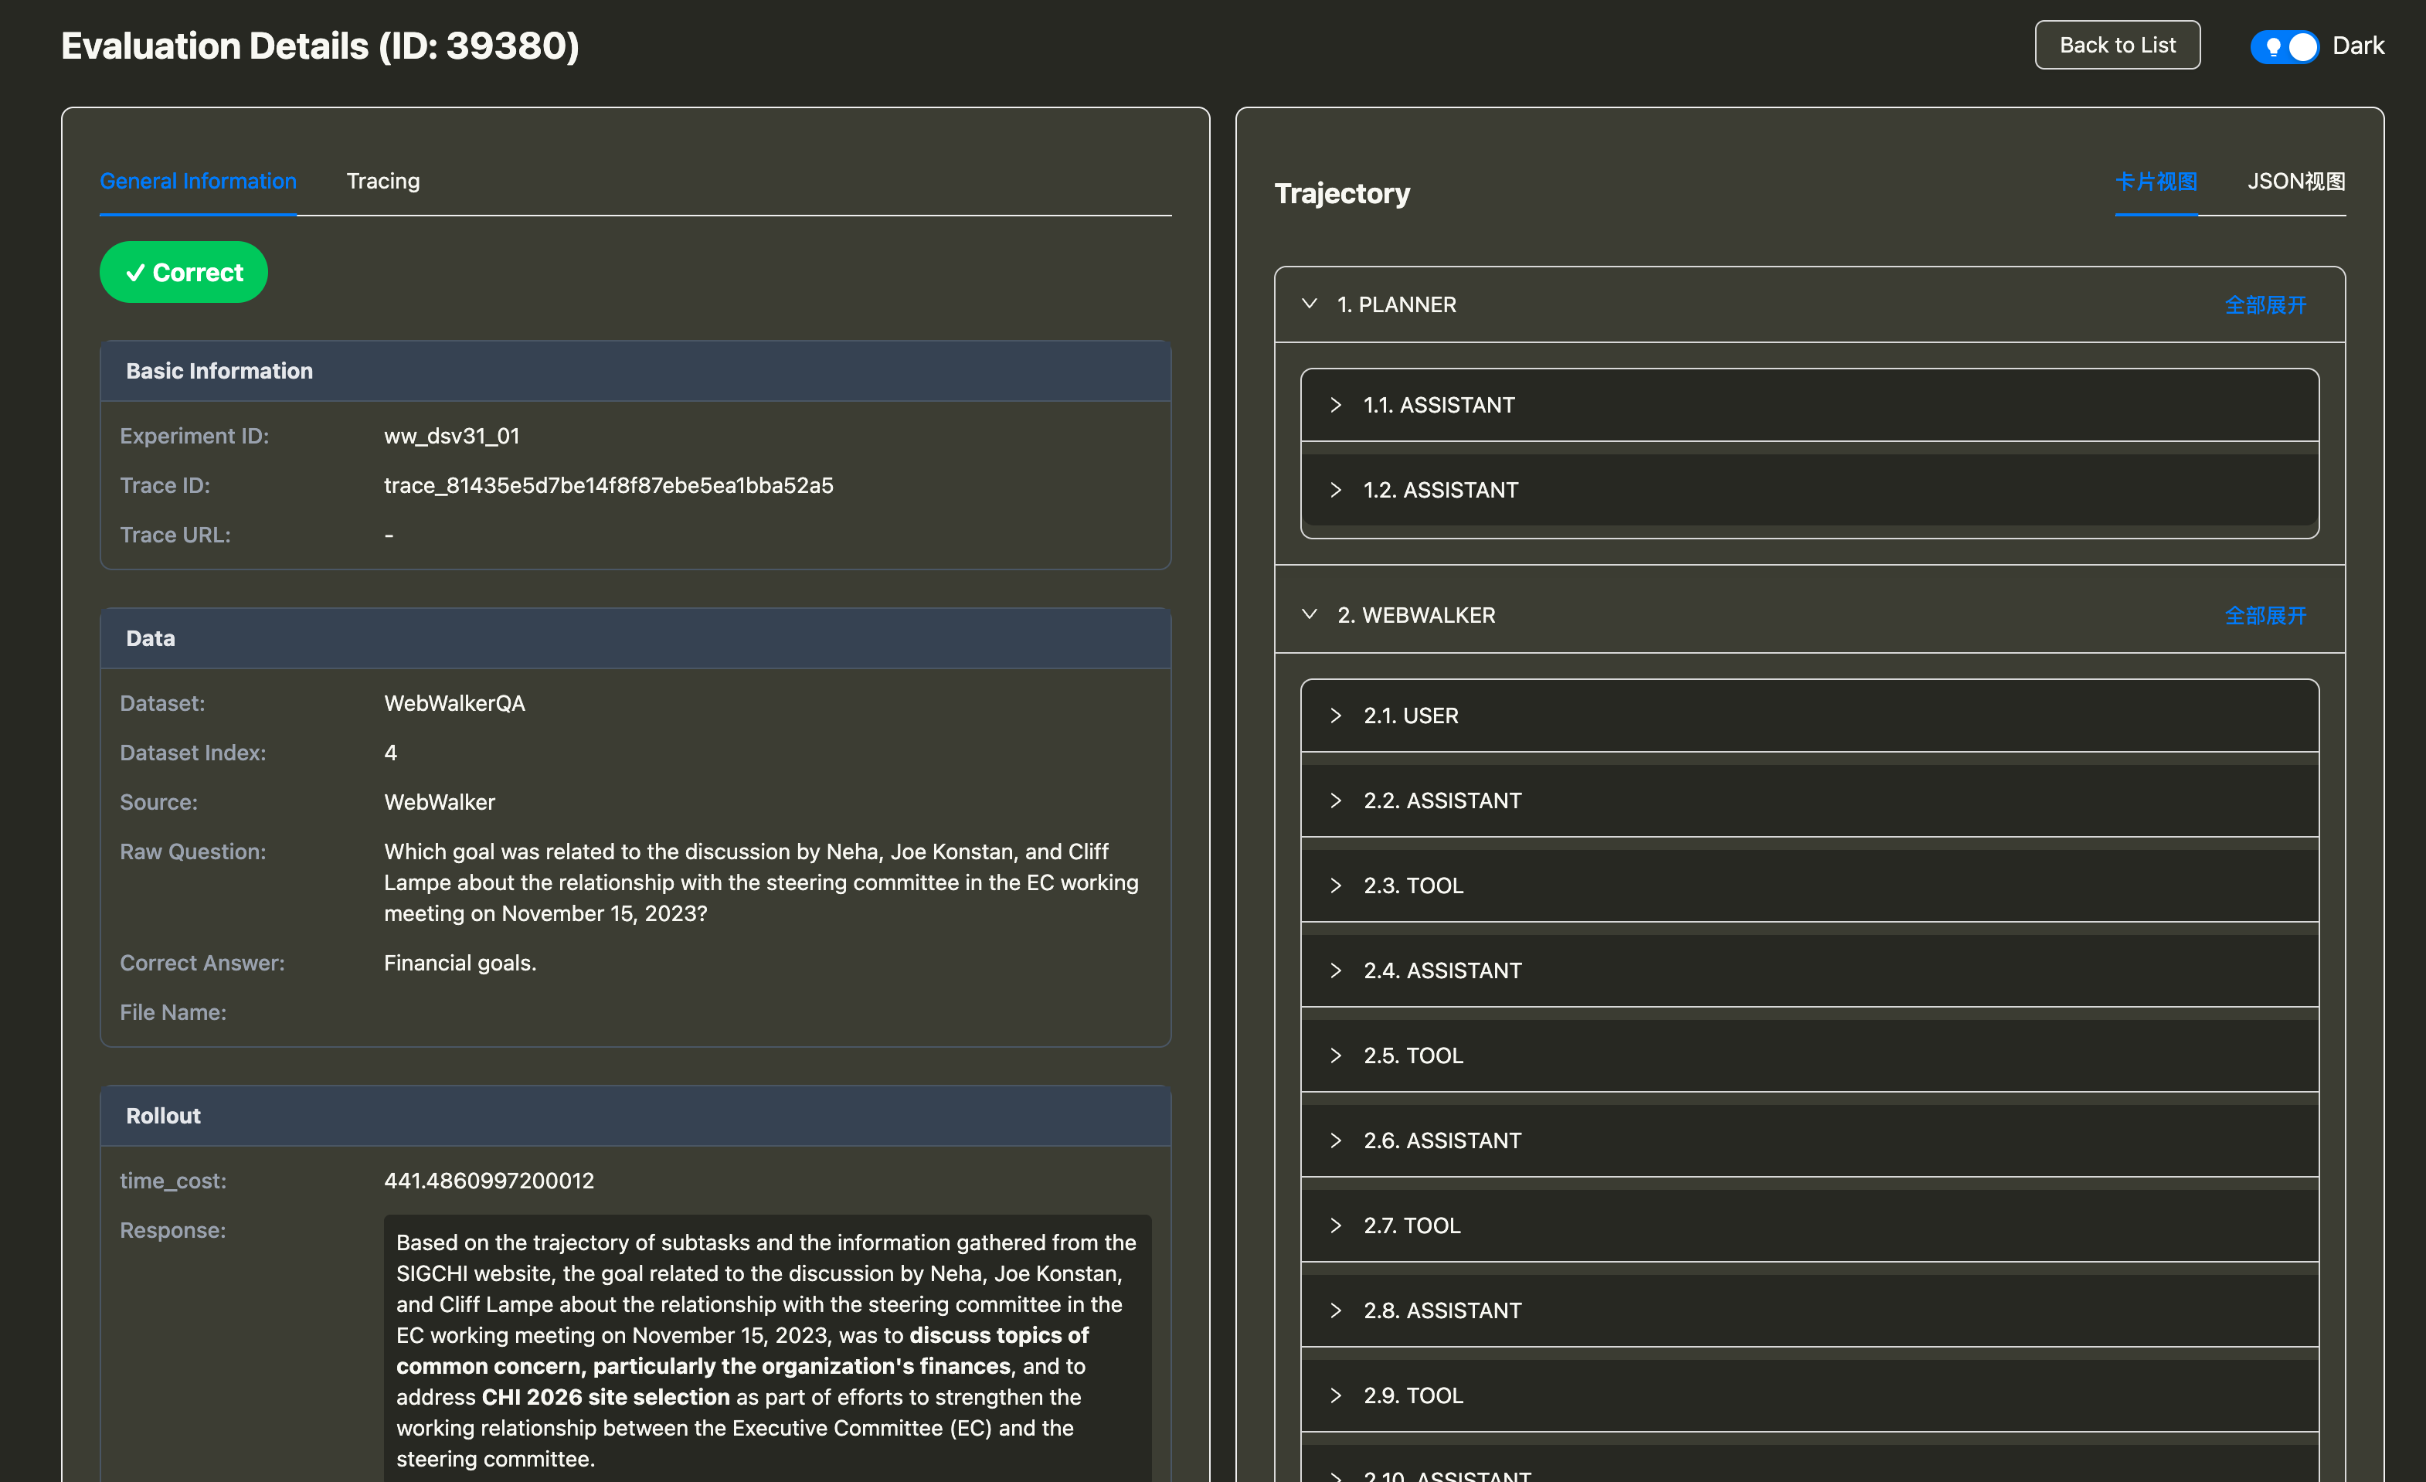Click the Rollout section header
The image size is (2426, 1482).
pyautogui.click(x=635, y=1115)
